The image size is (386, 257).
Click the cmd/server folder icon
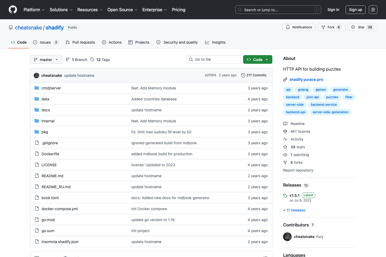[x=36, y=88]
